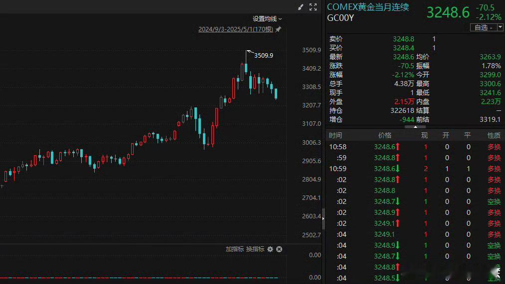Open the 自选 watchlist dropdown arrow
505x284 pixels.
500,27
